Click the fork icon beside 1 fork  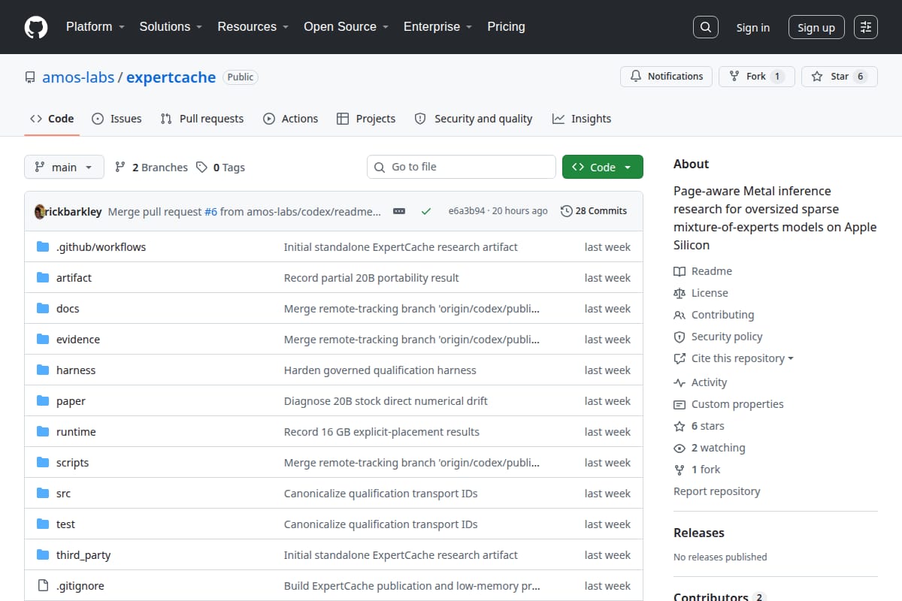point(680,470)
